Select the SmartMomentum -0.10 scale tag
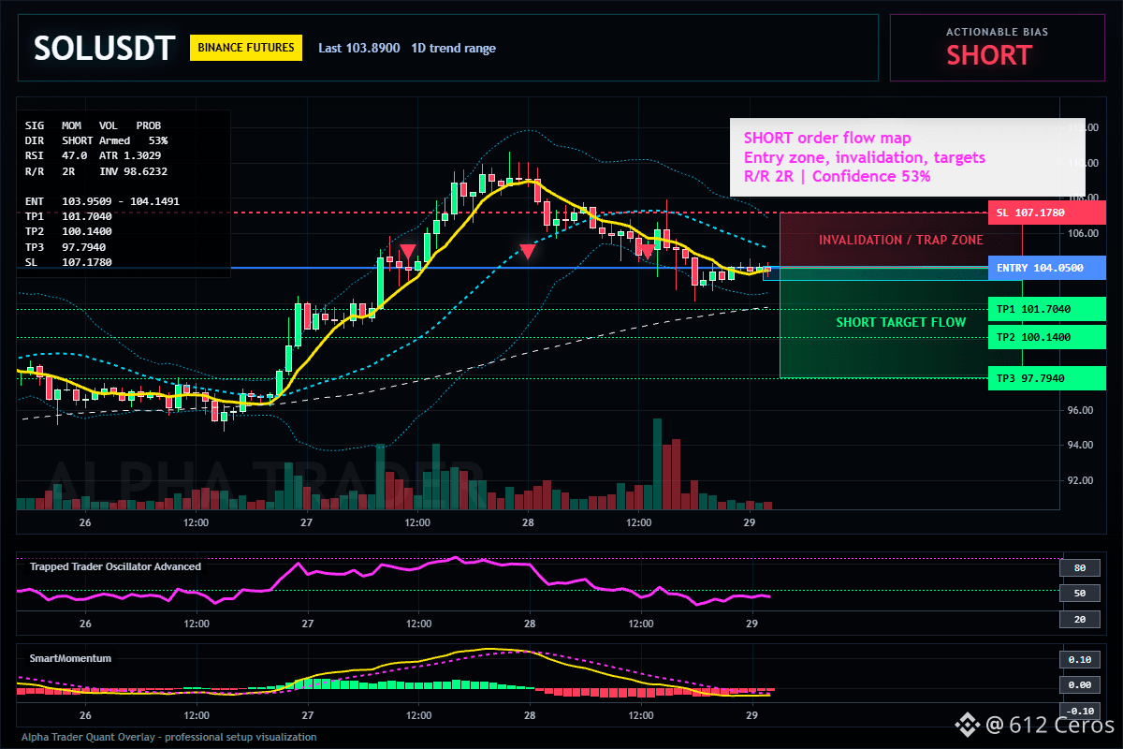Screen dimensions: 1123x749 [x=1079, y=711]
